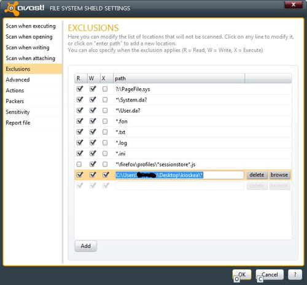Screen dimensions: 307x285
Task: Toggle Write checkbox for firefox sessionstore row
Action: click(93, 164)
